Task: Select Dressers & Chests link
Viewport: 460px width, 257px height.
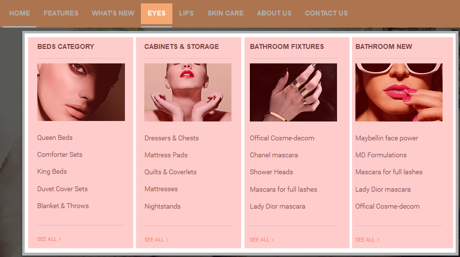Action: coord(171,138)
